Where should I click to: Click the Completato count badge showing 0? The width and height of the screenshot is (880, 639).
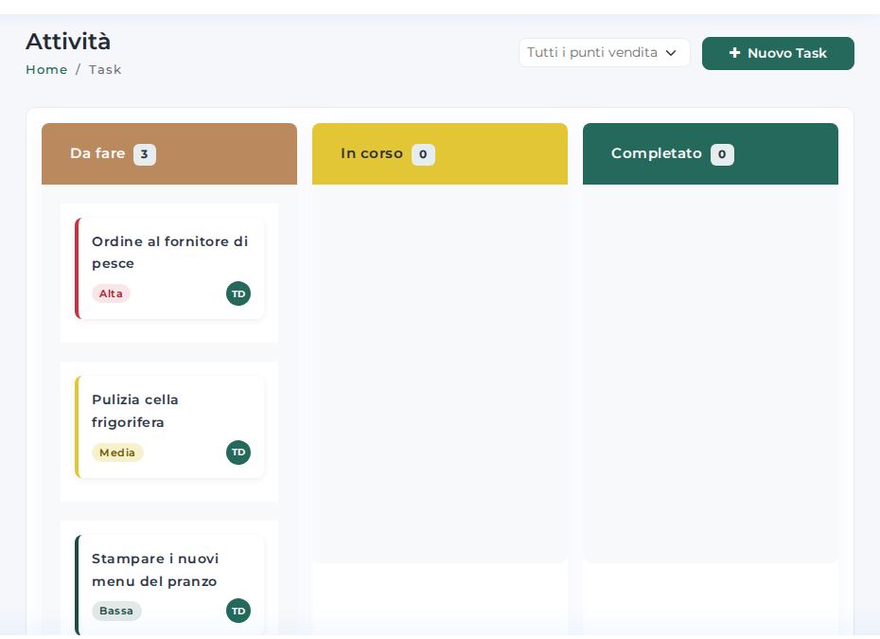(x=722, y=154)
